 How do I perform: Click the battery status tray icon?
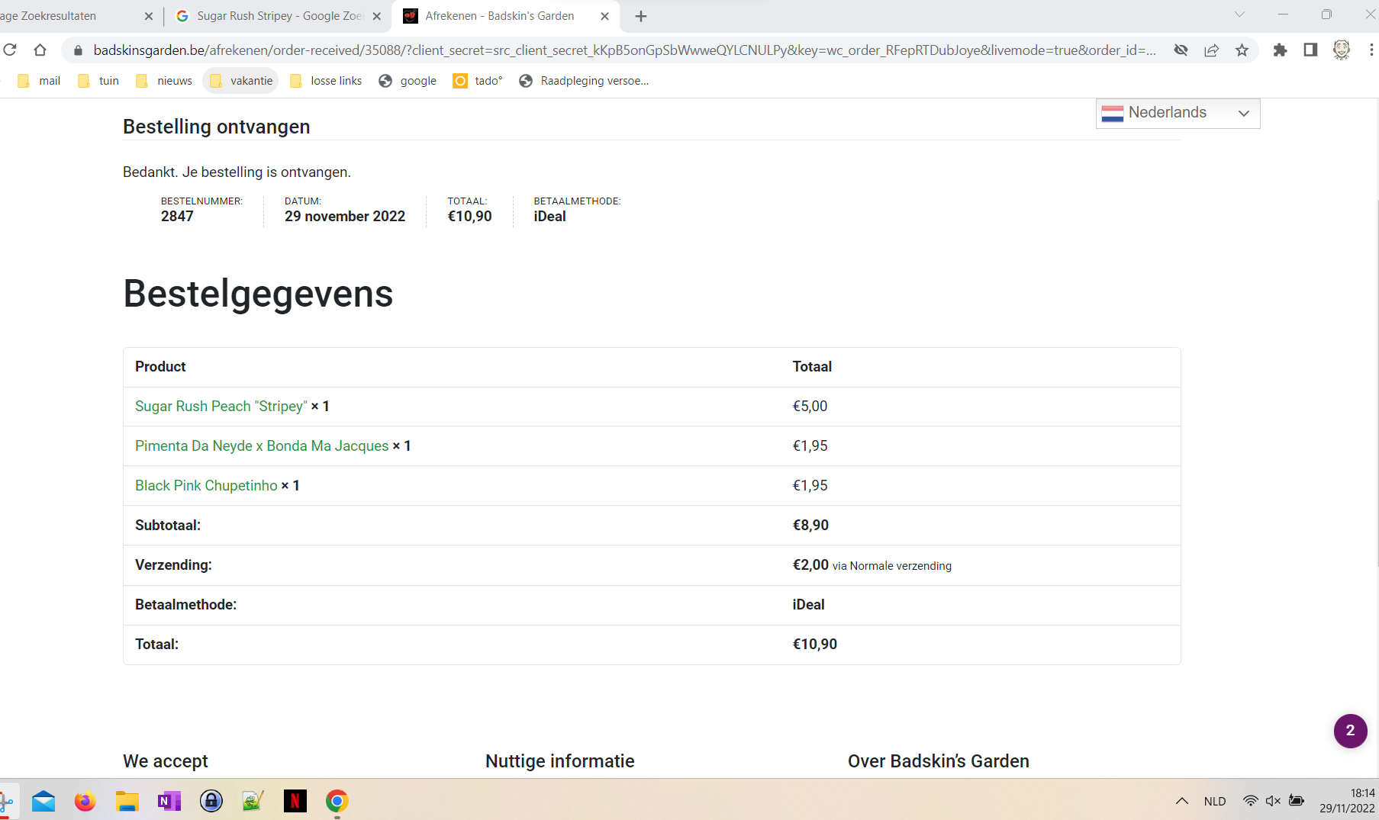[1297, 801]
